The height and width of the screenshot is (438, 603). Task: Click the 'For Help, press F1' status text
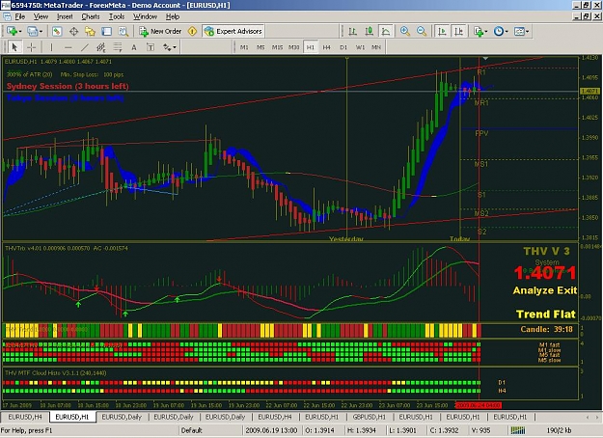pyautogui.click(x=26, y=430)
